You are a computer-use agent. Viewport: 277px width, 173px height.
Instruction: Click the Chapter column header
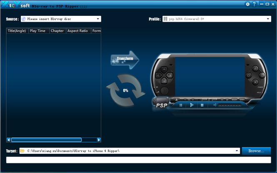[x=57, y=31]
